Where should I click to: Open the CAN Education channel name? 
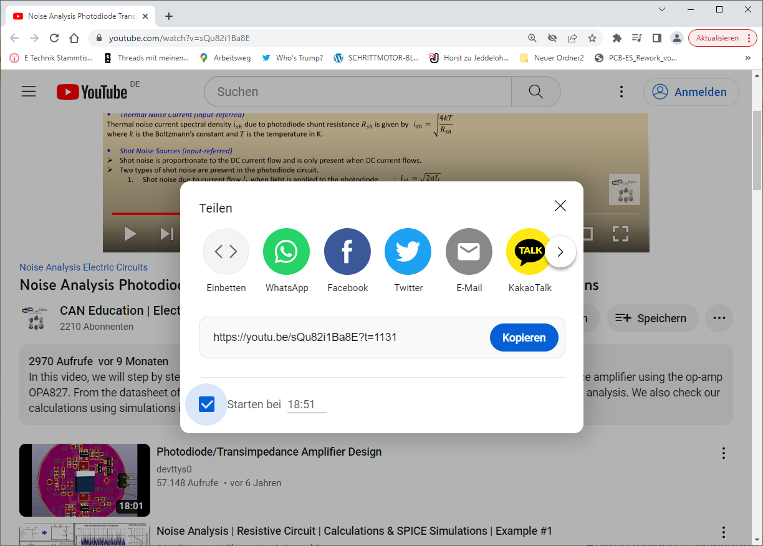point(120,310)
